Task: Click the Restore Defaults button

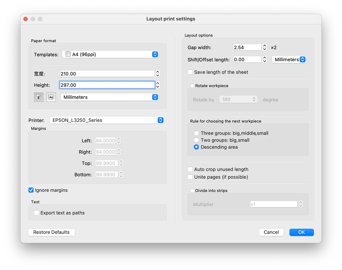Action: (51, 232)
